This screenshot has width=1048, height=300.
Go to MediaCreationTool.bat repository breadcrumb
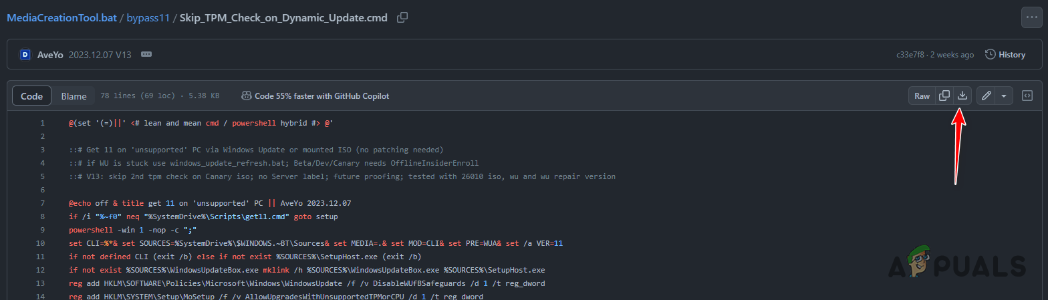click(61, 18)
